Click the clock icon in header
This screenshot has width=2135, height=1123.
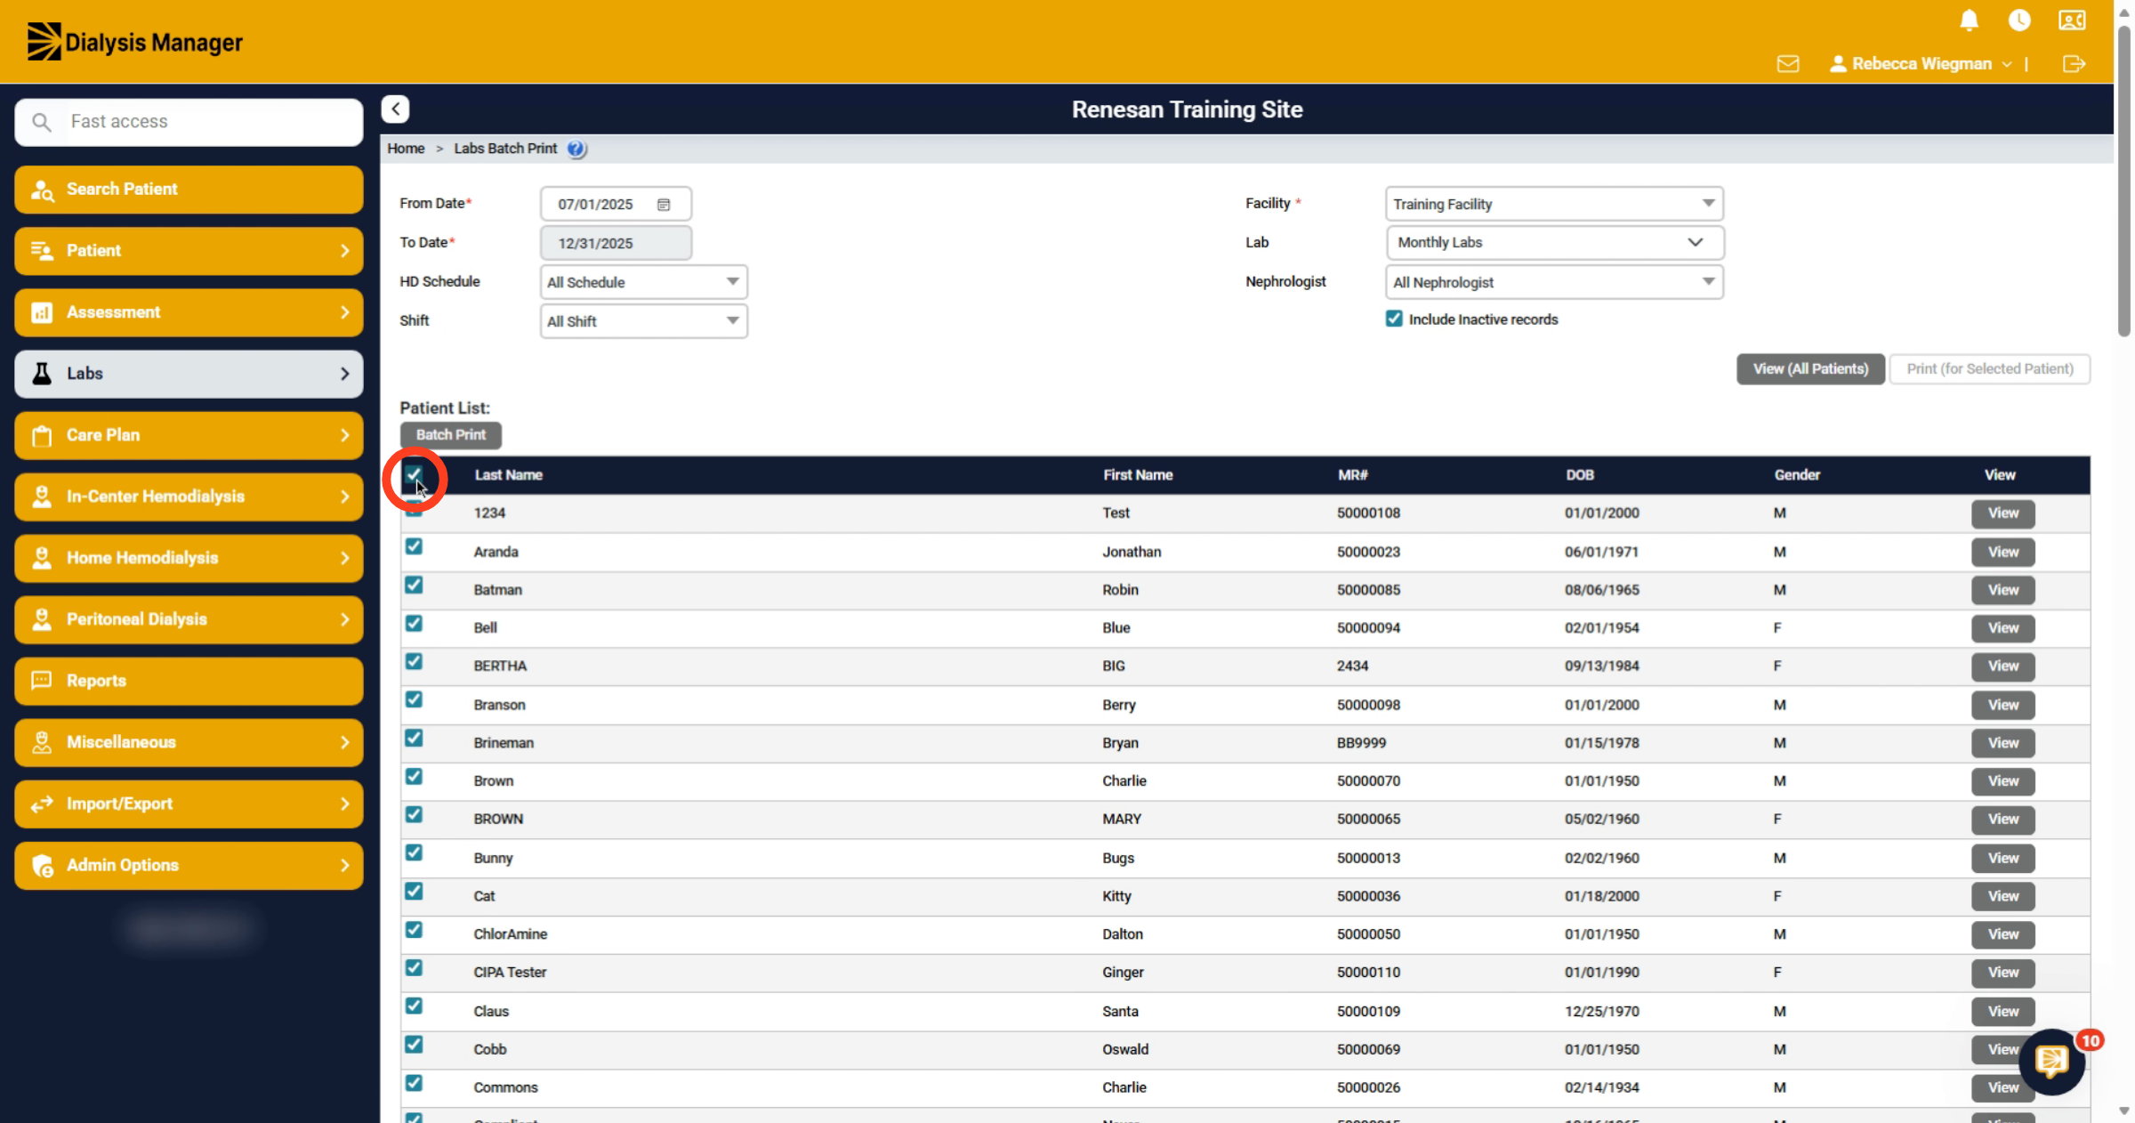(2019, 20)
